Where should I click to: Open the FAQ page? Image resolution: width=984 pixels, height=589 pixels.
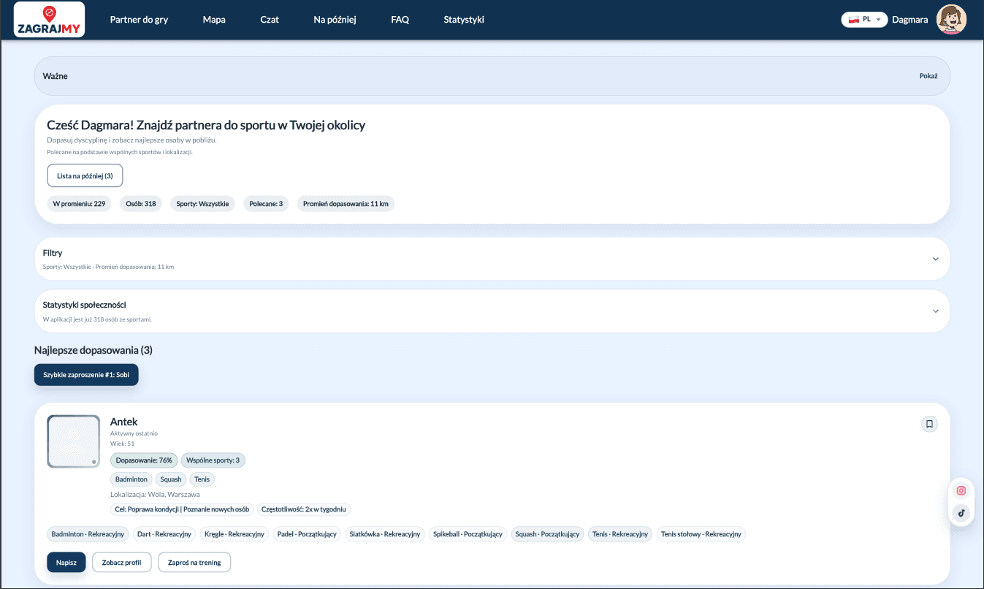point(400,20)
